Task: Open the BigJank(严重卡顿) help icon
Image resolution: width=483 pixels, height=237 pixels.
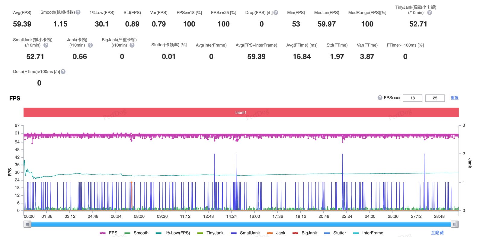Action: 132,45
